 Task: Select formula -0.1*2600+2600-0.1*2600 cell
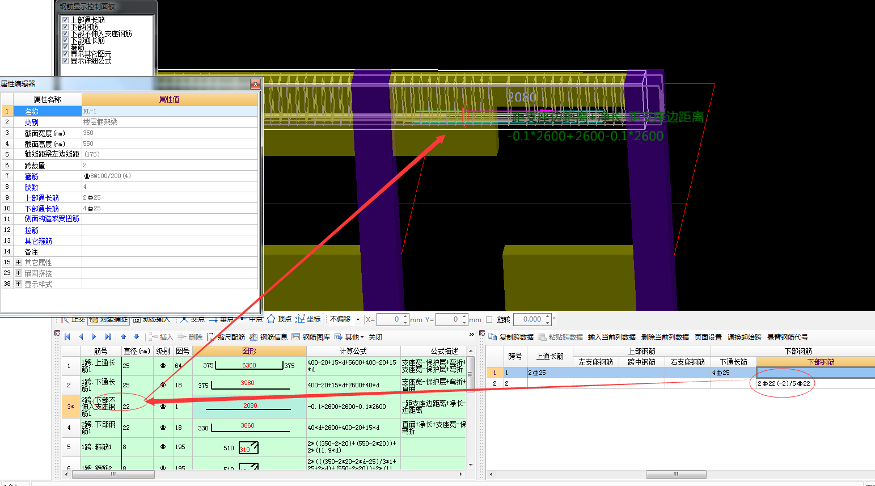(x=353, y=407)
